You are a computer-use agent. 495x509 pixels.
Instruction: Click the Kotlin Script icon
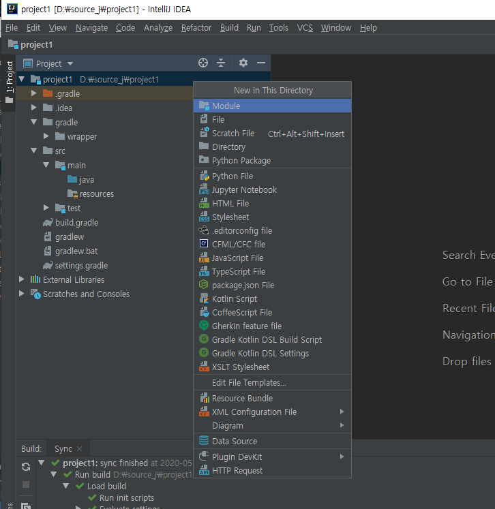[204, 298]
